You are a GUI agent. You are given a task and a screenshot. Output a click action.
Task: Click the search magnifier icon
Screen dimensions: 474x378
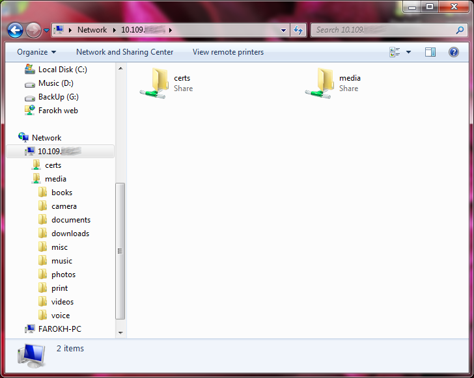460,30
